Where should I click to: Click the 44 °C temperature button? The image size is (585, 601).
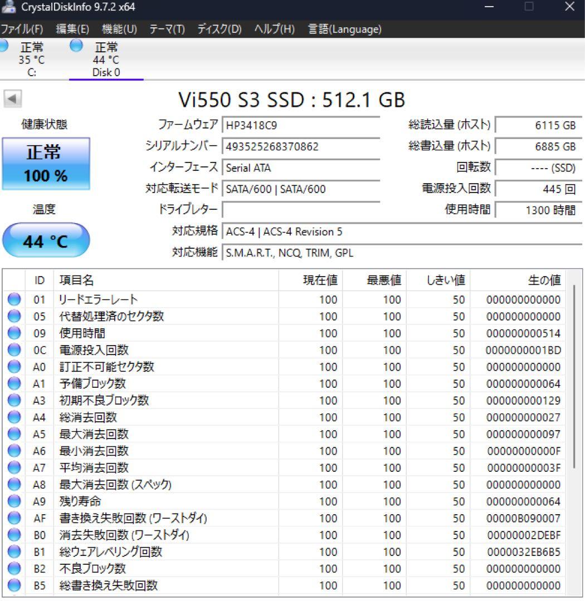coord(46,240)
